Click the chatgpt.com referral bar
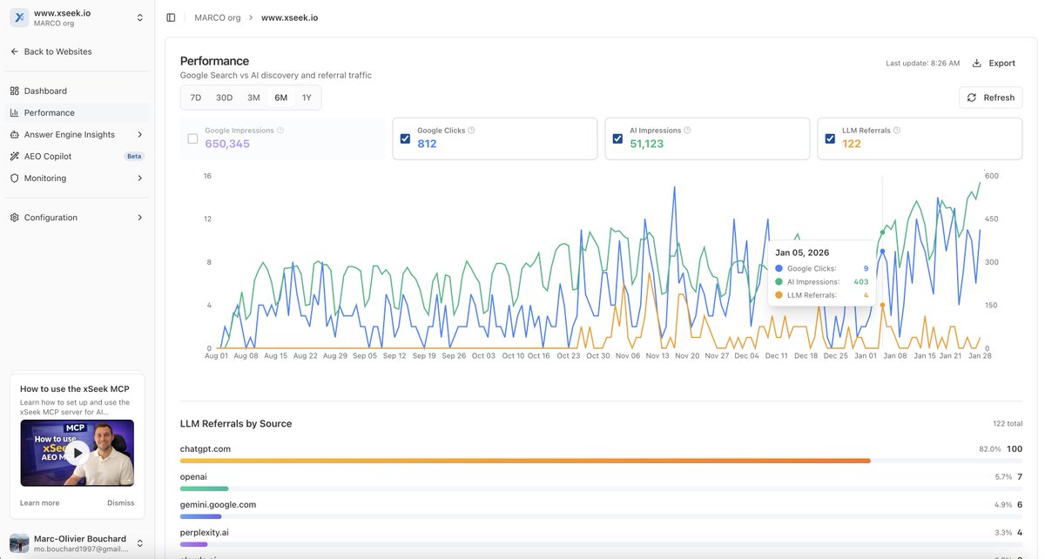Viewport: 1045px width, 559px height. (x=525, y=461)
